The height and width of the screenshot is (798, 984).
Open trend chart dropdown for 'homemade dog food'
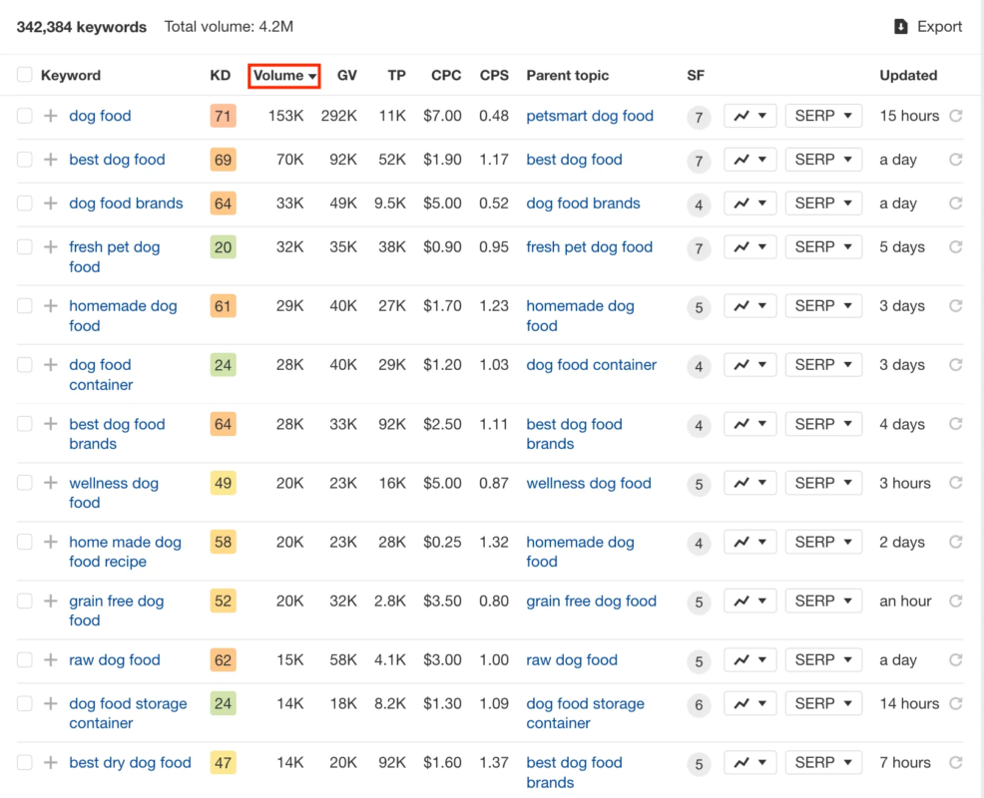749,306
